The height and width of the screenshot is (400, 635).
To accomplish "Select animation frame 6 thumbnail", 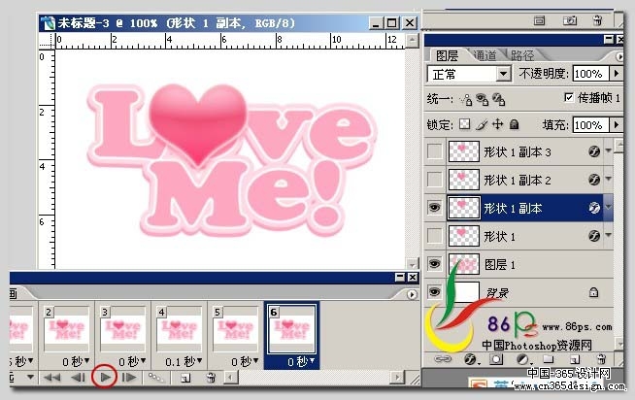I will pyautogui.click(x=291, y=329).
